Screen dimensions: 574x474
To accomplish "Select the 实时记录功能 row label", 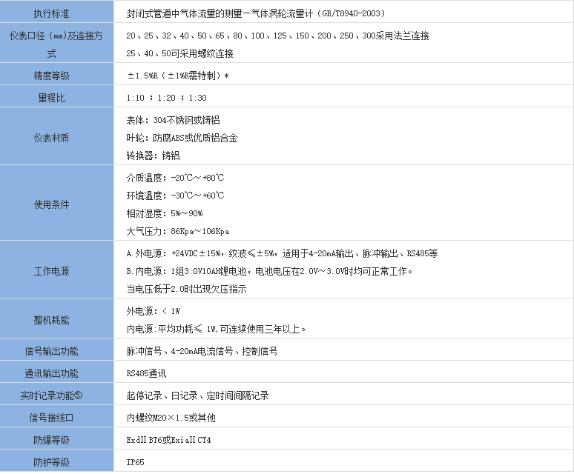I will point(51,395).
